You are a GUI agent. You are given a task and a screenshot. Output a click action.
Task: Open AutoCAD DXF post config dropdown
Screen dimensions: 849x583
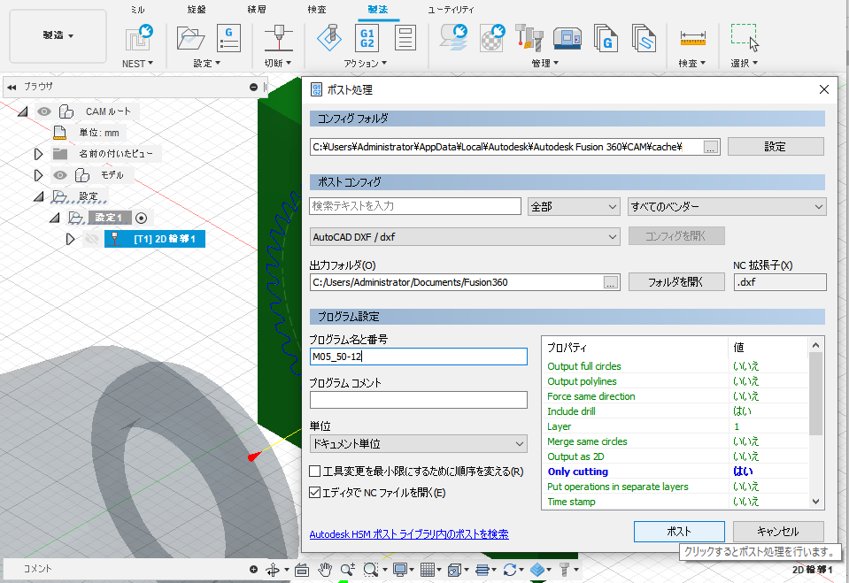(x=465, y=236)
